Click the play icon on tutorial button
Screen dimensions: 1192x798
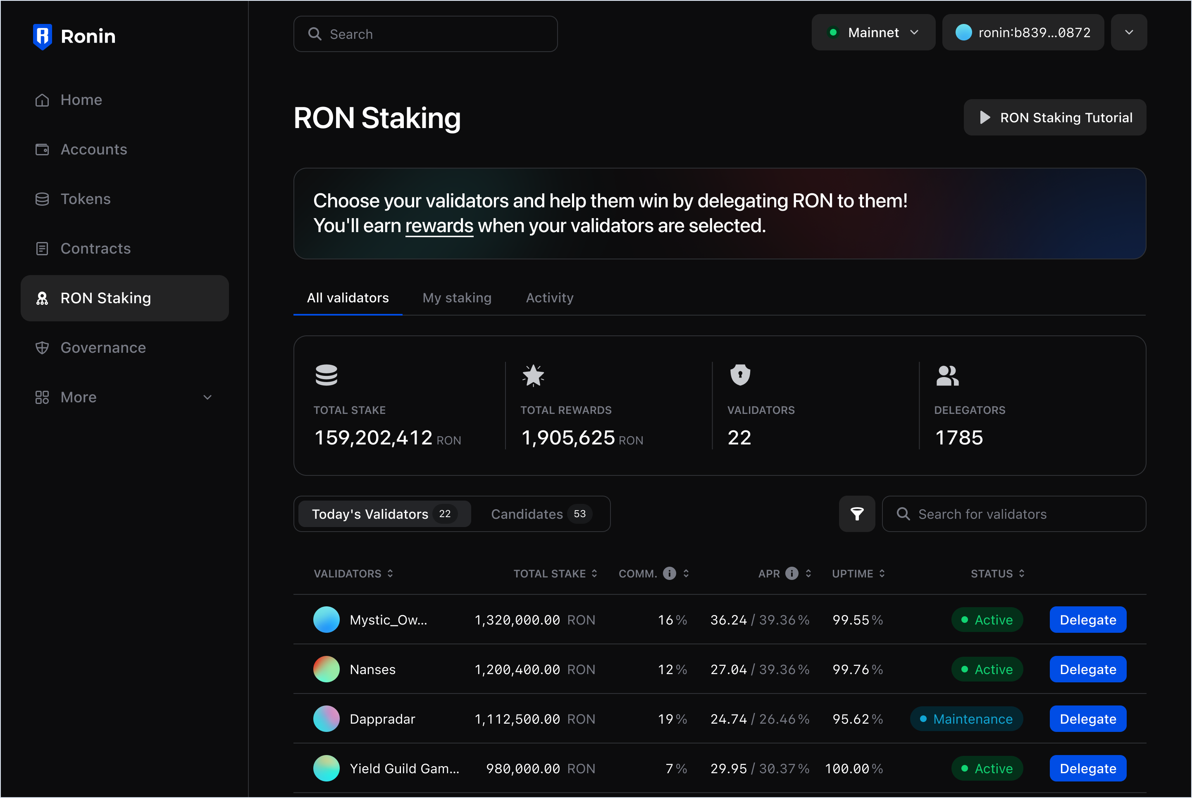tap(985, 118)
